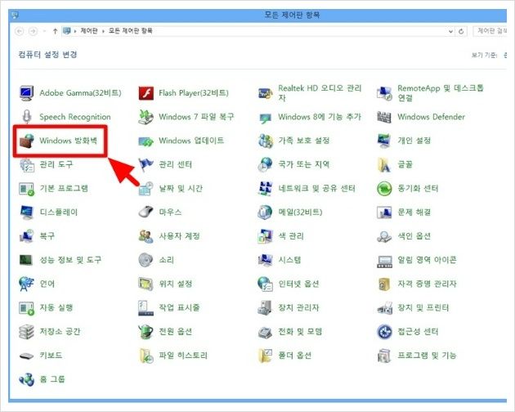Open the 언어 link
515x412 pixels.
click(x=47, y=284)
